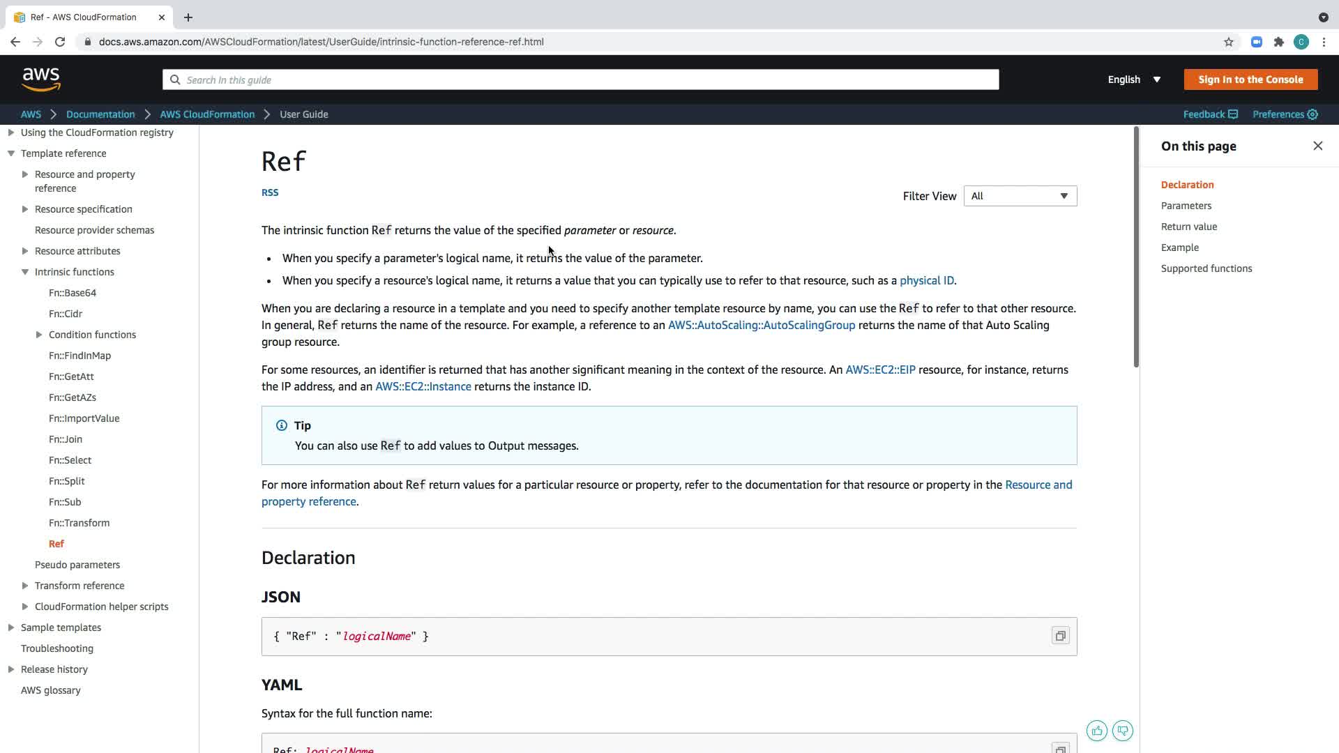Screen dimensions: 1339x753
Task: Click the page's vertical scrollbar
Action: 1136,248
